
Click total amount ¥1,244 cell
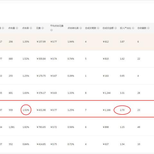click(107, 93)
